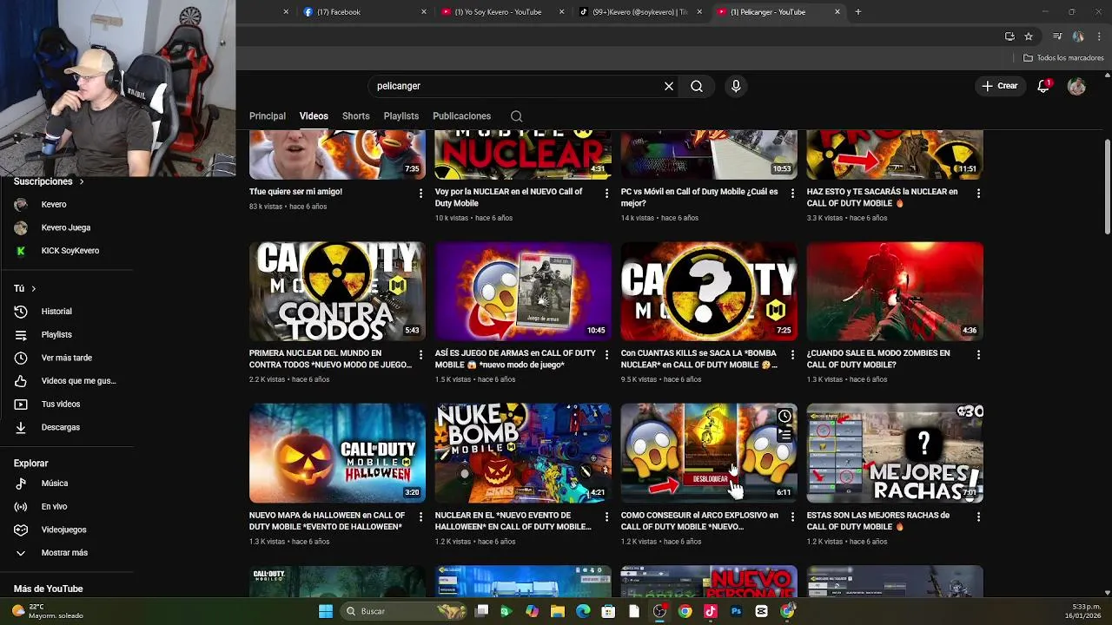Open Windows Start menu
1112x625 pixels.
326,611
